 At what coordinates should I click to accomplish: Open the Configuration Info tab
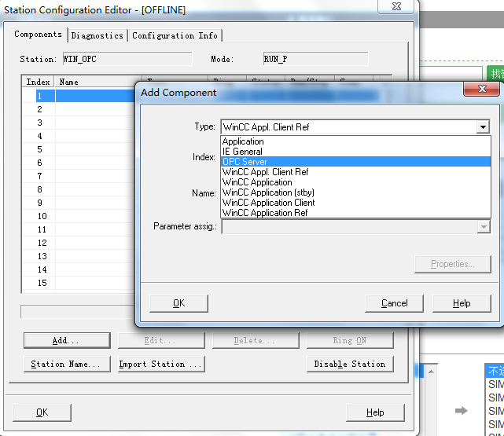(x=175, y=35)
